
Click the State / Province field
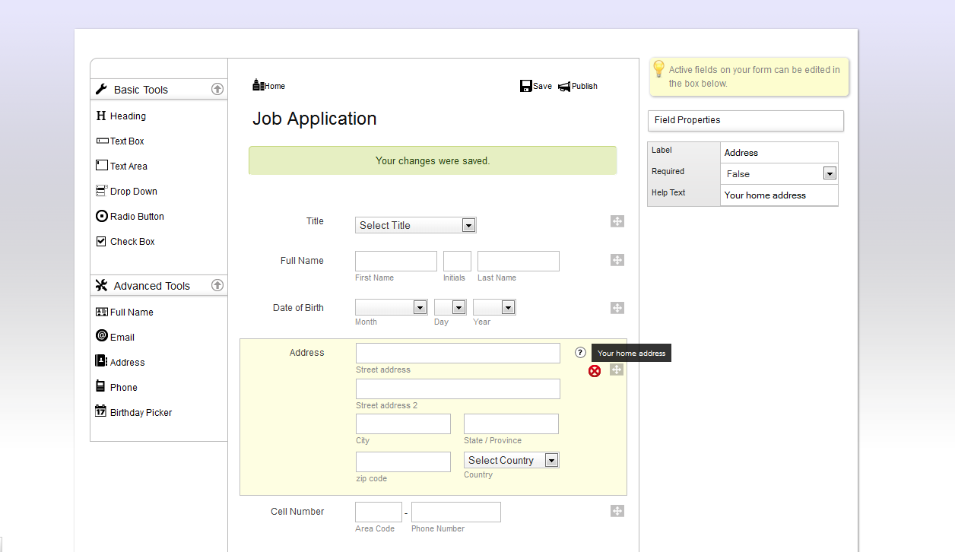[511, 424]
